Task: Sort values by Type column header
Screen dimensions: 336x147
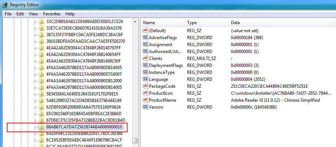Action: [x=207, y=23]
